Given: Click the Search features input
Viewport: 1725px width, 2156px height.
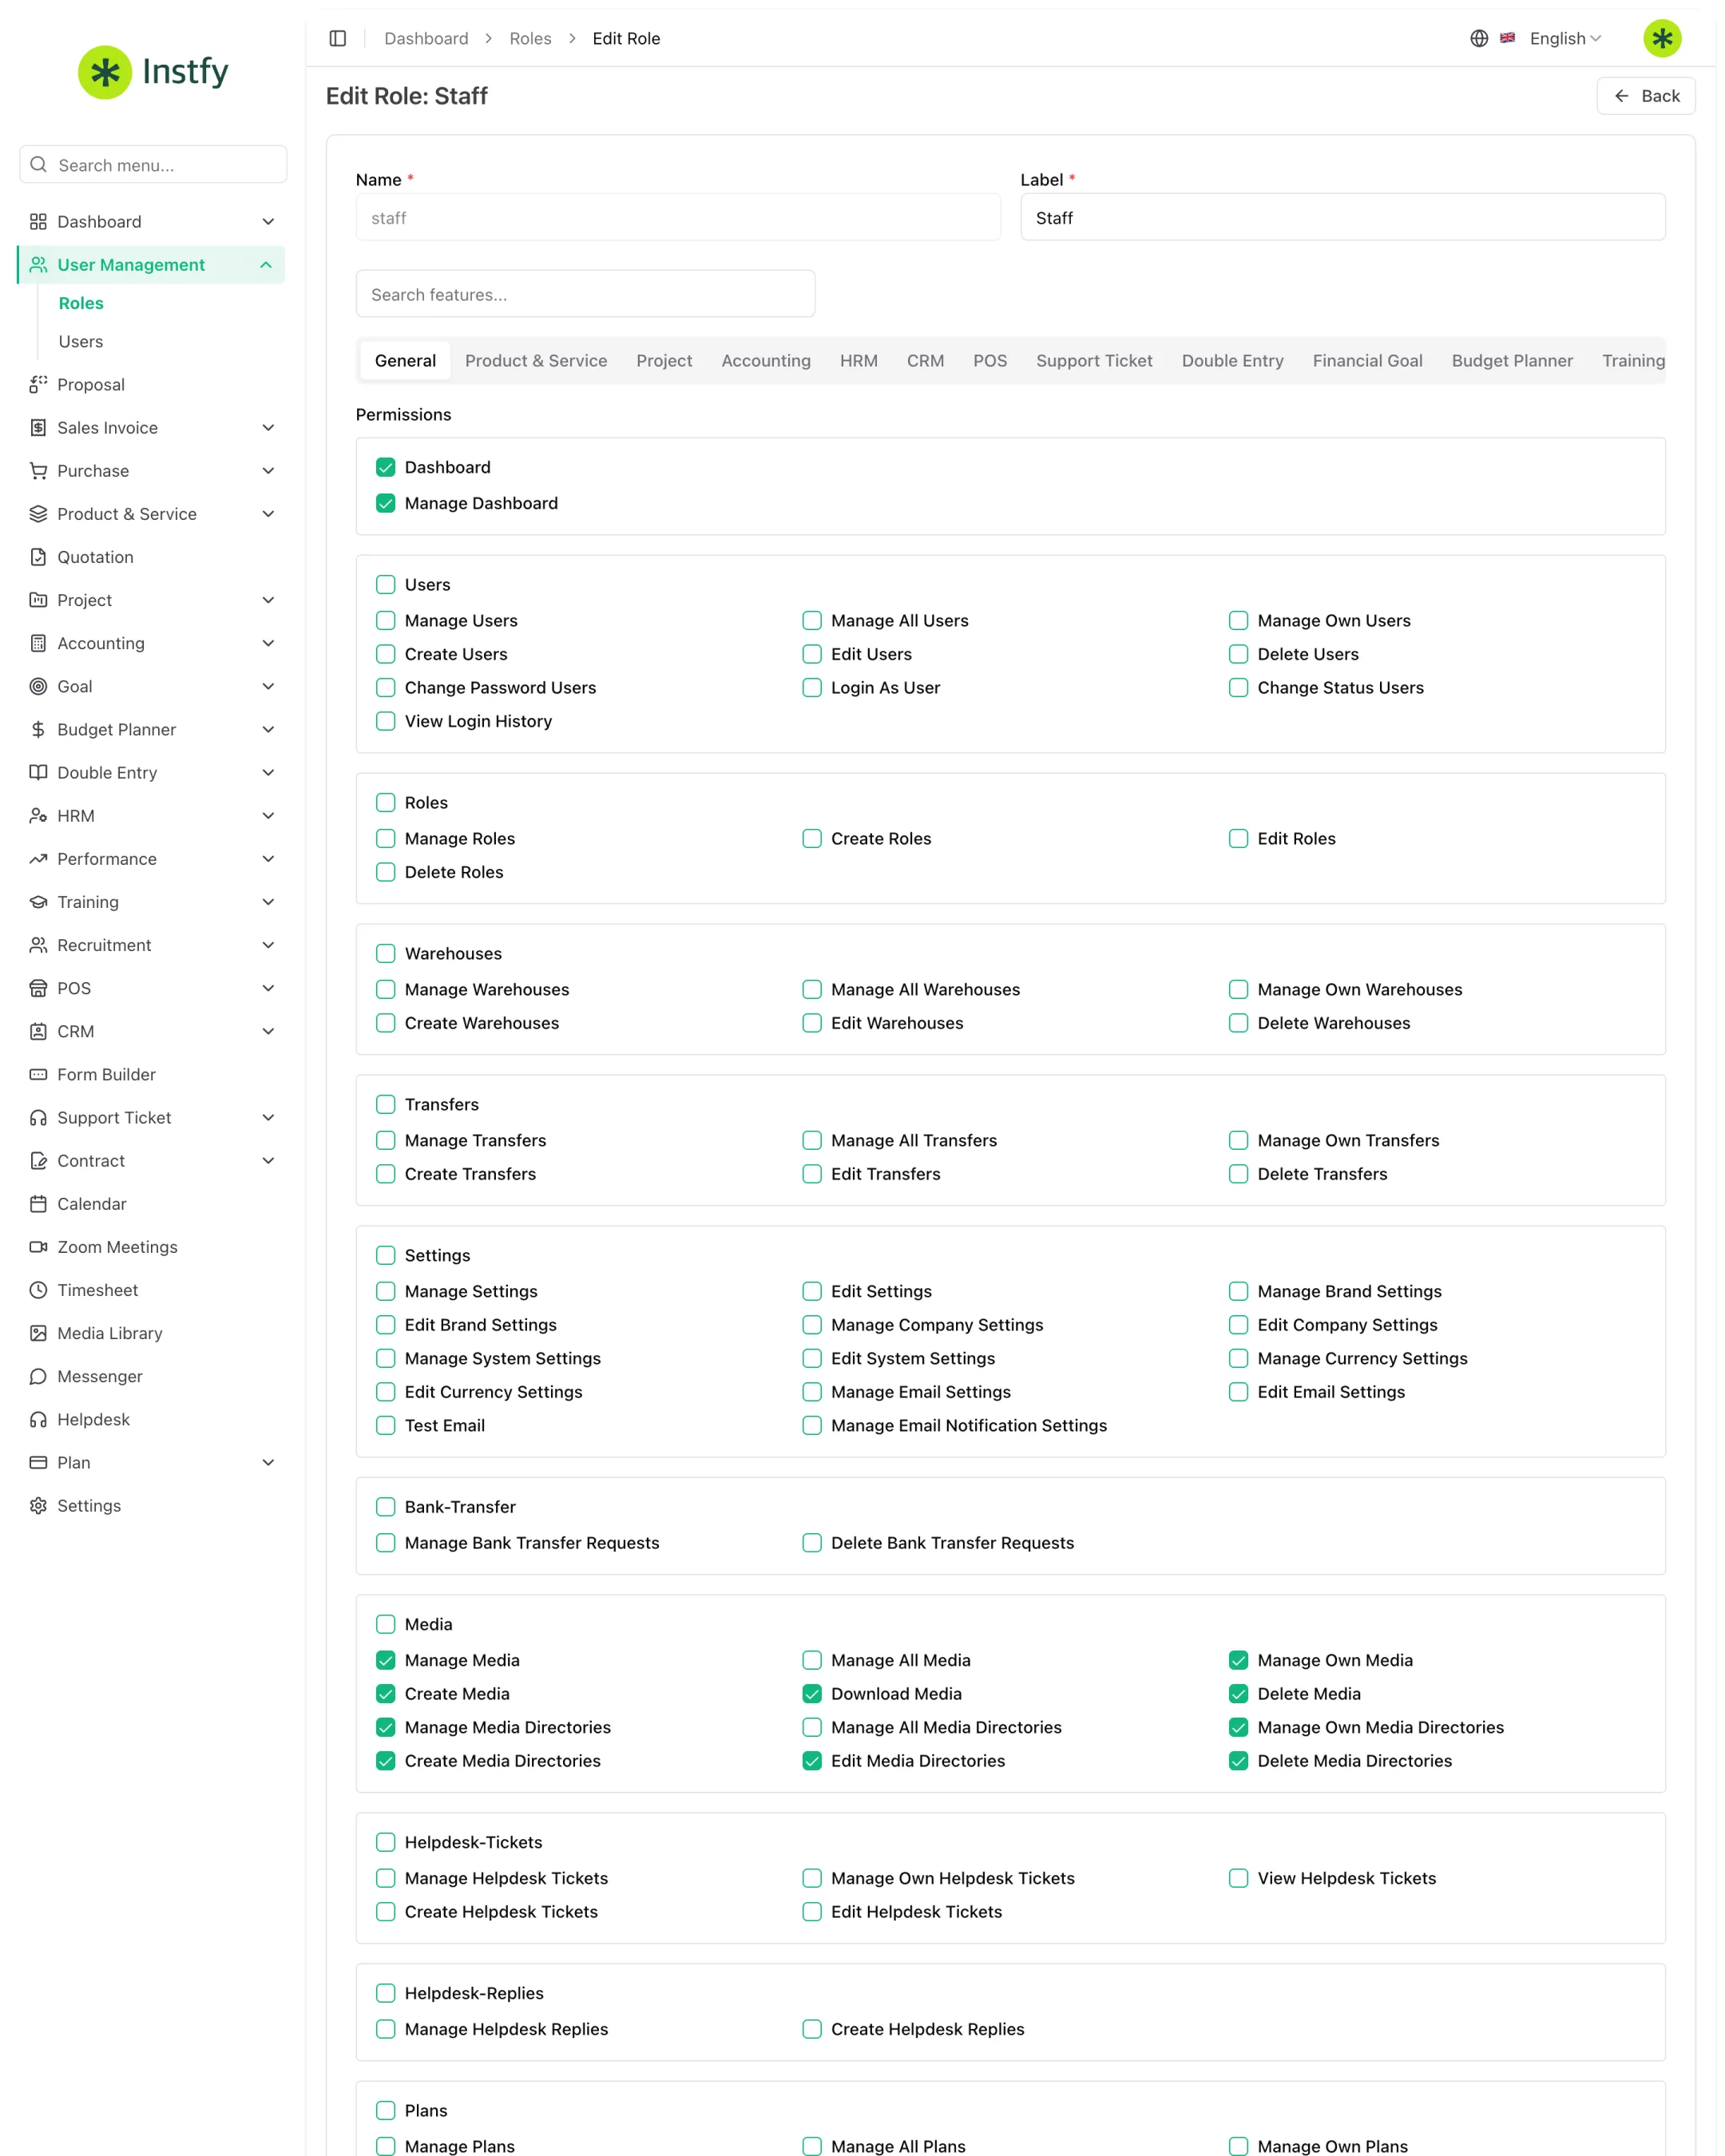Looking at the screenshot, I should 585,294.
